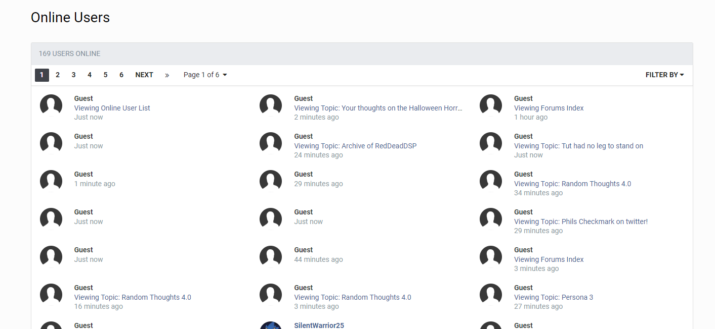The width and height of the screenshot is (715, 329).
Task: Open Forums Index link above 3 minutes ago
Action: coord(549,259)
